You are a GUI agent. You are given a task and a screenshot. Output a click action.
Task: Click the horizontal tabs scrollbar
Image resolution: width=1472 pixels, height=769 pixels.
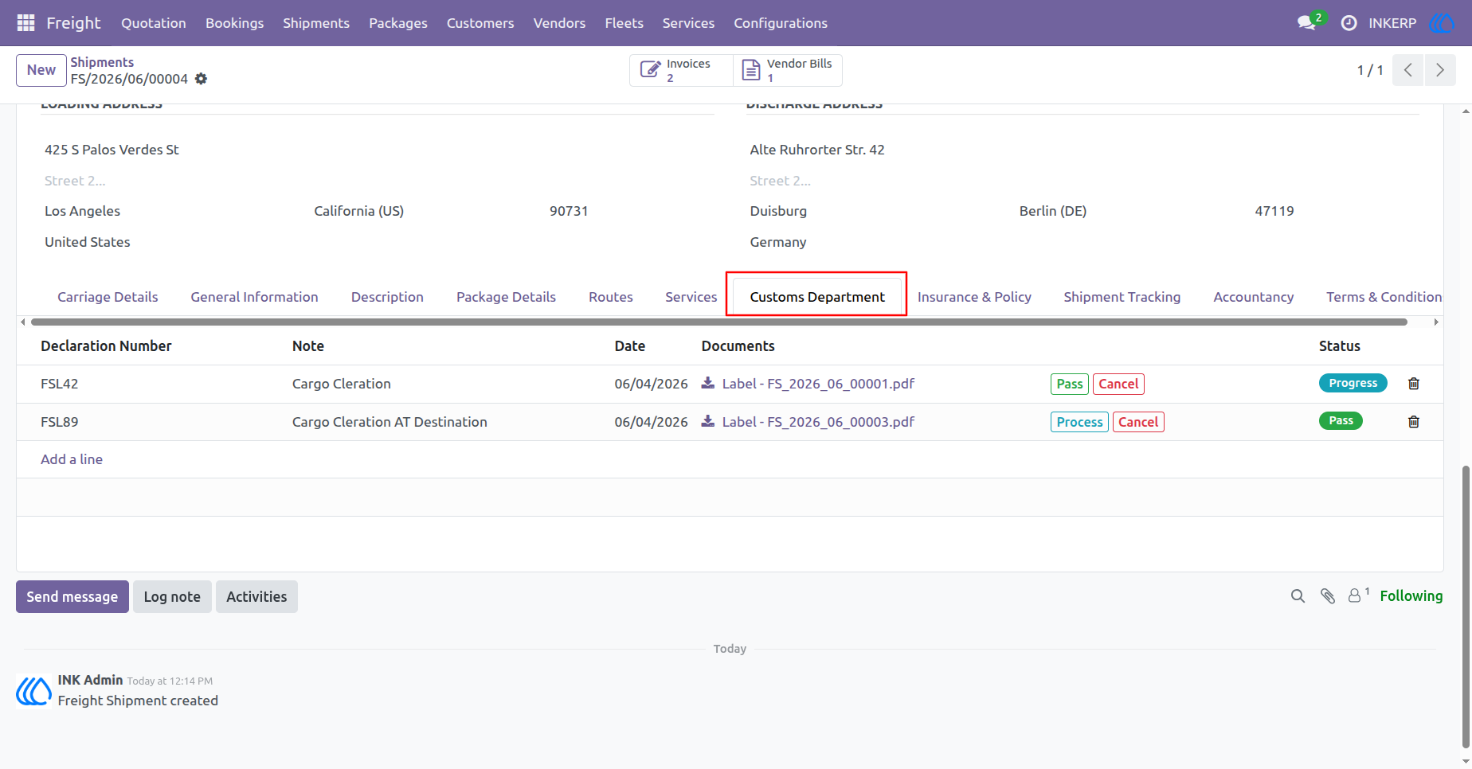tap(719, 322)
